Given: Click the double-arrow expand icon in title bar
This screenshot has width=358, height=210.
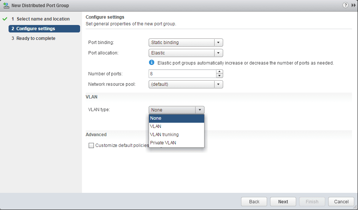Looking at the screenshot, I should coord(353,5).
